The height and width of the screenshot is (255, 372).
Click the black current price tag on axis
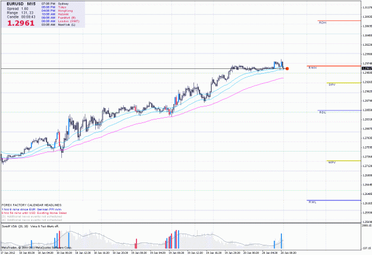pos(367,68)
